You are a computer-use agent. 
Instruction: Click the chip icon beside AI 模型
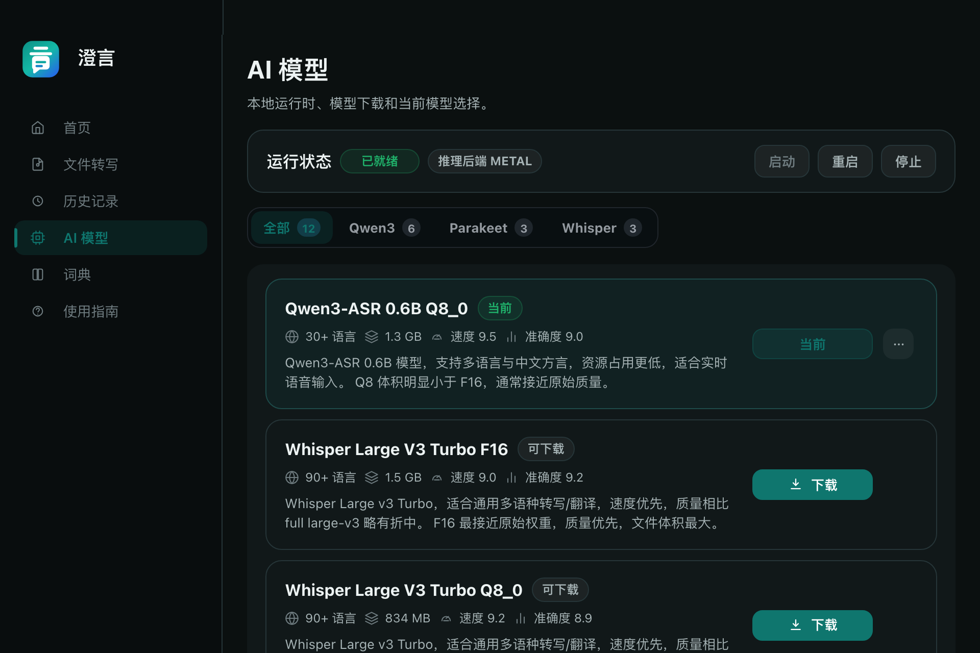click(38, 238)
